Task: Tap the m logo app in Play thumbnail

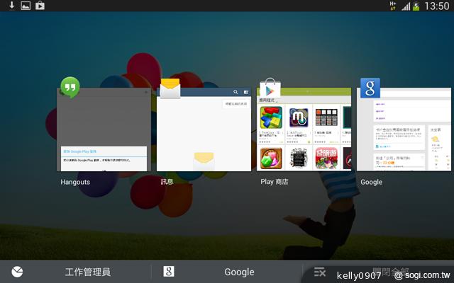Action: [x=299, y=117]
